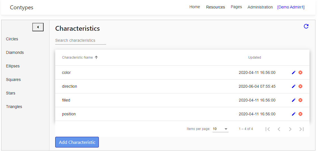The width and height of the screenshot is (318, 152).
Task: Delete the filled characteristic
Action: coord(300,100)
